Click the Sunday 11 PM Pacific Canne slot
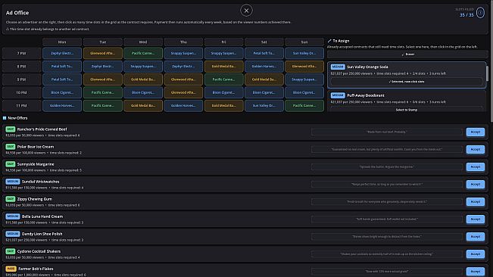The image size is (493, 277). coord(304,106)
